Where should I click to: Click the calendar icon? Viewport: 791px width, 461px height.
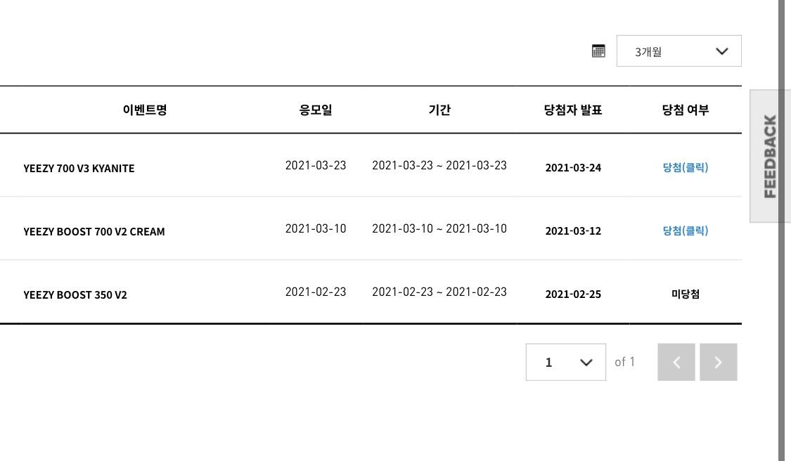[x=598, y=51]
